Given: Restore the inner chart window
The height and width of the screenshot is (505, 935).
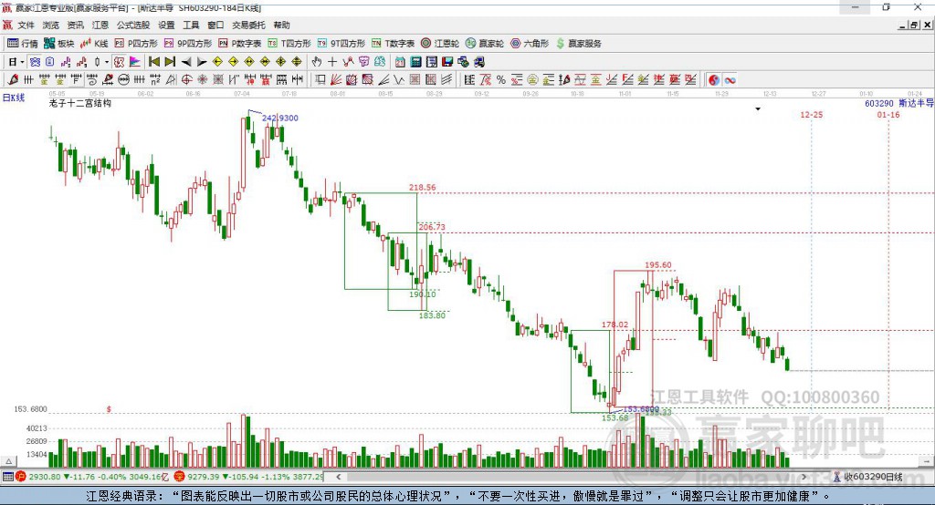Looking at the screenshot, I should pyautogui.click(x=914, y=25).
